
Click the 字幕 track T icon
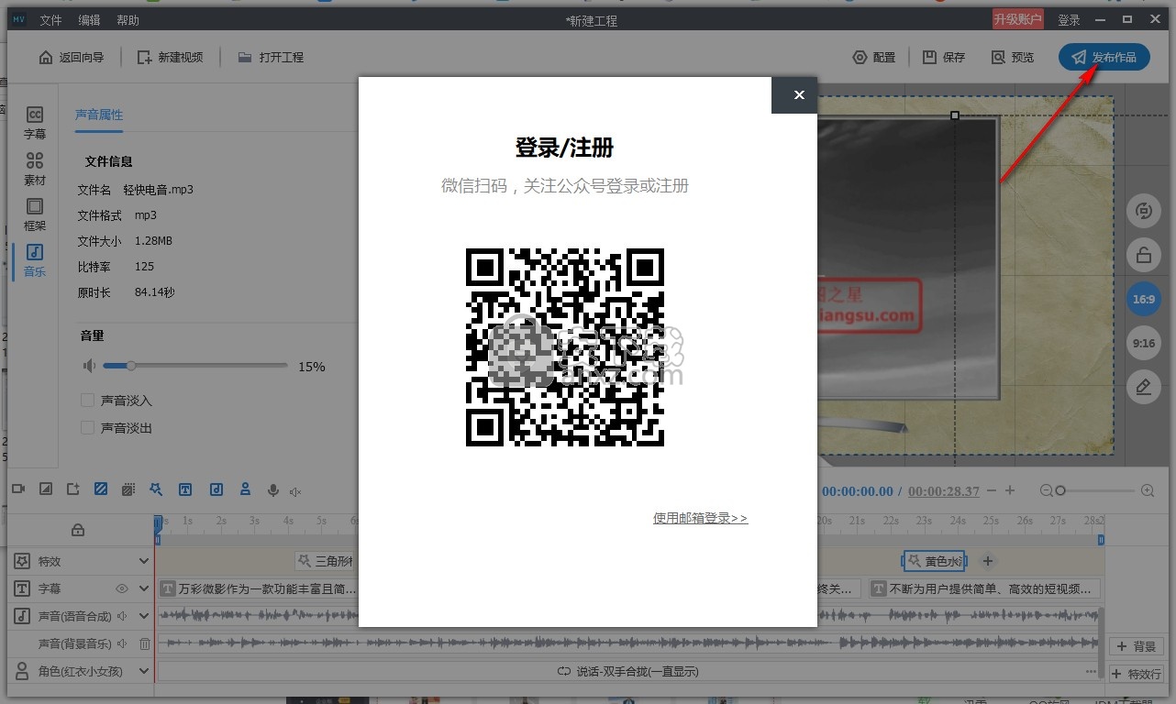click(x=21, y=588)
